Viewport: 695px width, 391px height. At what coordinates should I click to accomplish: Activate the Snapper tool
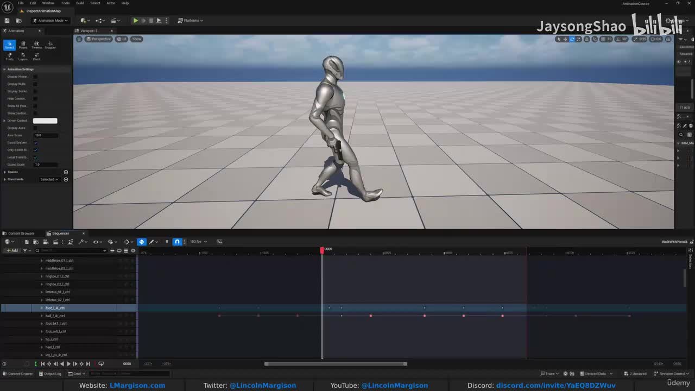[x=50, y=45]
